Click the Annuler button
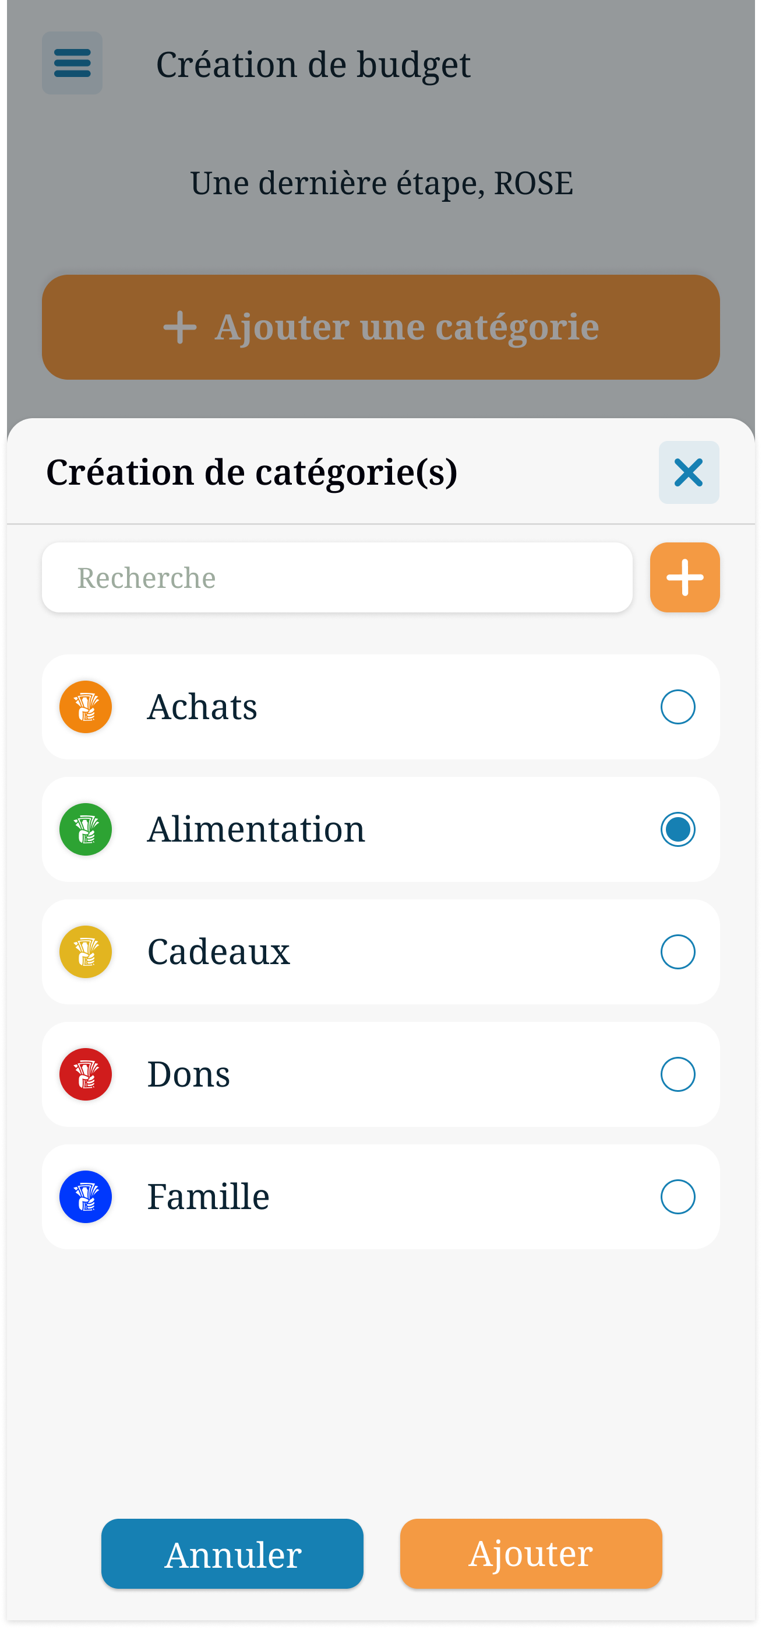This screenshot has width=762, height=1629. click(232, 1554)
